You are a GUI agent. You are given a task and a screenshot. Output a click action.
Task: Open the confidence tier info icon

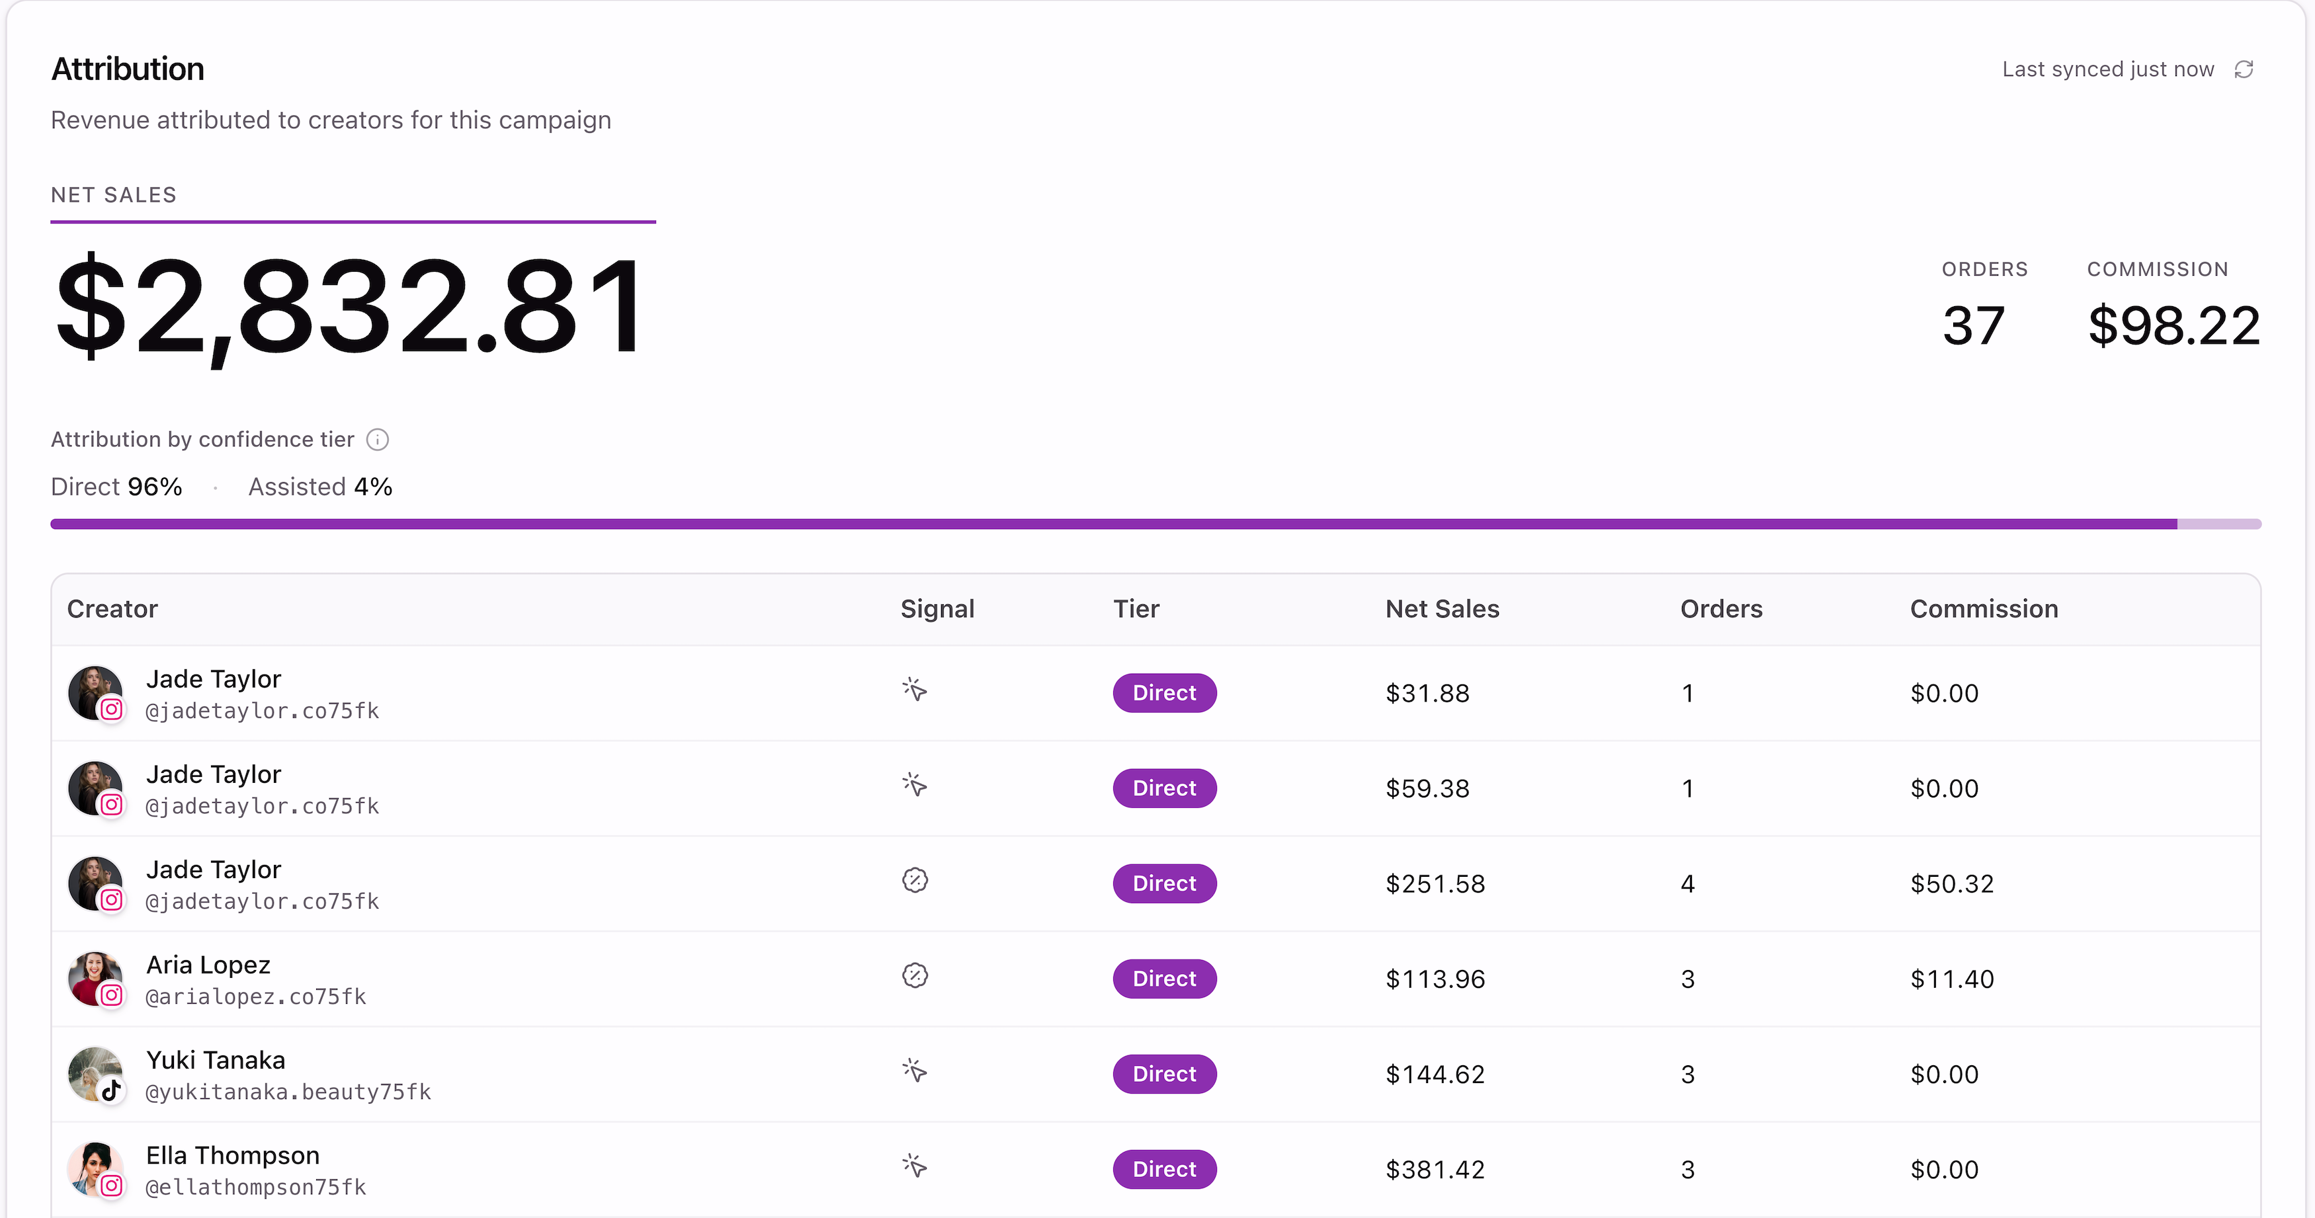(378, 439)
